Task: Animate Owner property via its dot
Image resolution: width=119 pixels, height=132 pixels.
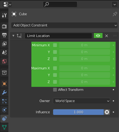Action: click(113, 101)
